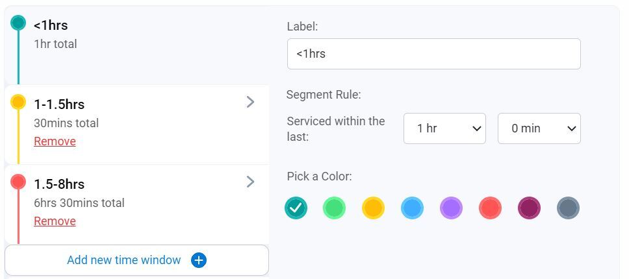629x279 pixels.
Task: Click the yellow 1-1.5hrs timeline dot
Action: 18,102
